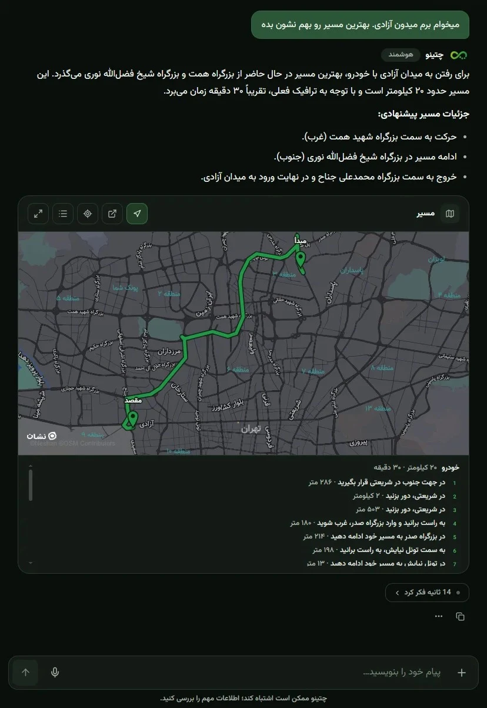Click the 'مسیر' panel title
487x708 pixels.
(426, 214)
